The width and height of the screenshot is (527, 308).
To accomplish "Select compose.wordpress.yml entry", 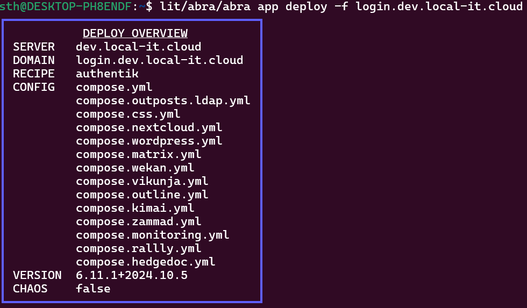I will [x=149, y=141].
